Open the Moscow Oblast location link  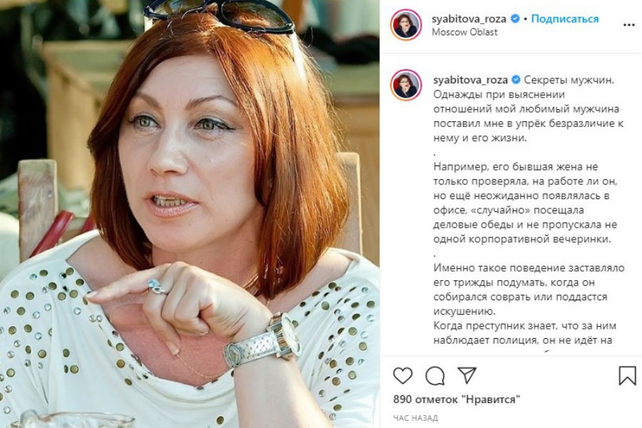pos(464,32)
